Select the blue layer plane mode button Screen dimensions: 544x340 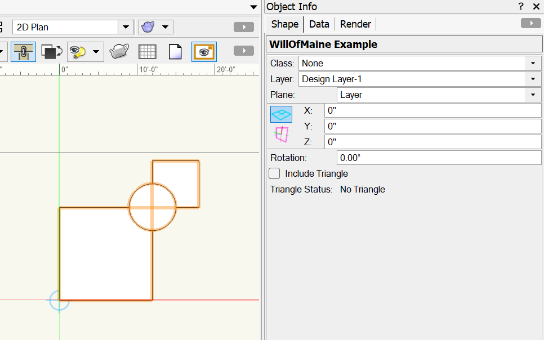(x=281, y=114)
